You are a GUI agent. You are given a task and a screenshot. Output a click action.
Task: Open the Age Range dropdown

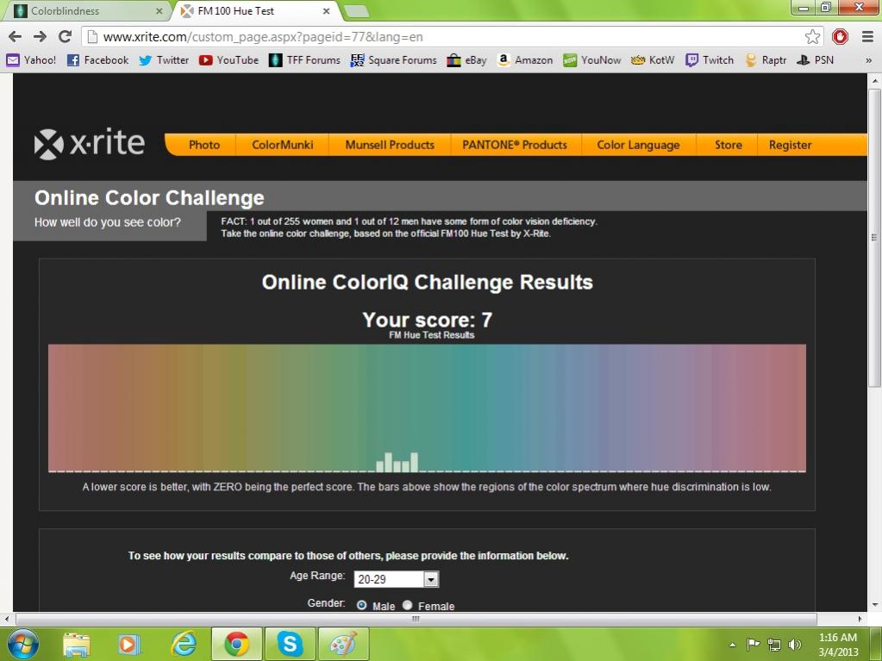pos(396,579)
